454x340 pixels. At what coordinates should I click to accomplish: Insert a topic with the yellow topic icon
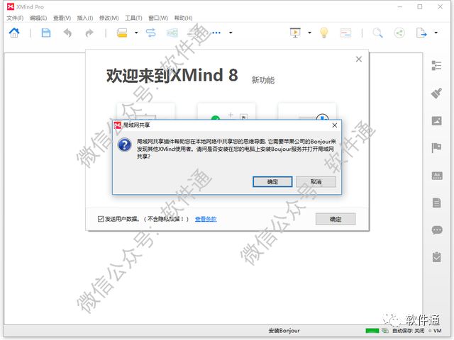pos(122,33)
